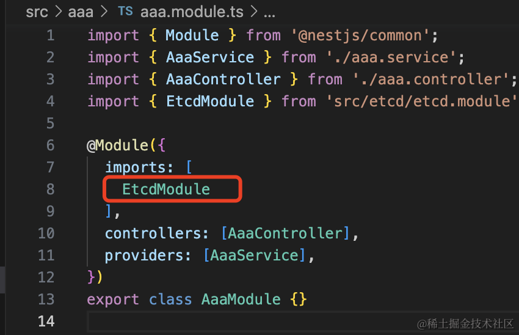Open the aaa folder breadcrumb
This screenshot has width=519, height=335.
81,11
